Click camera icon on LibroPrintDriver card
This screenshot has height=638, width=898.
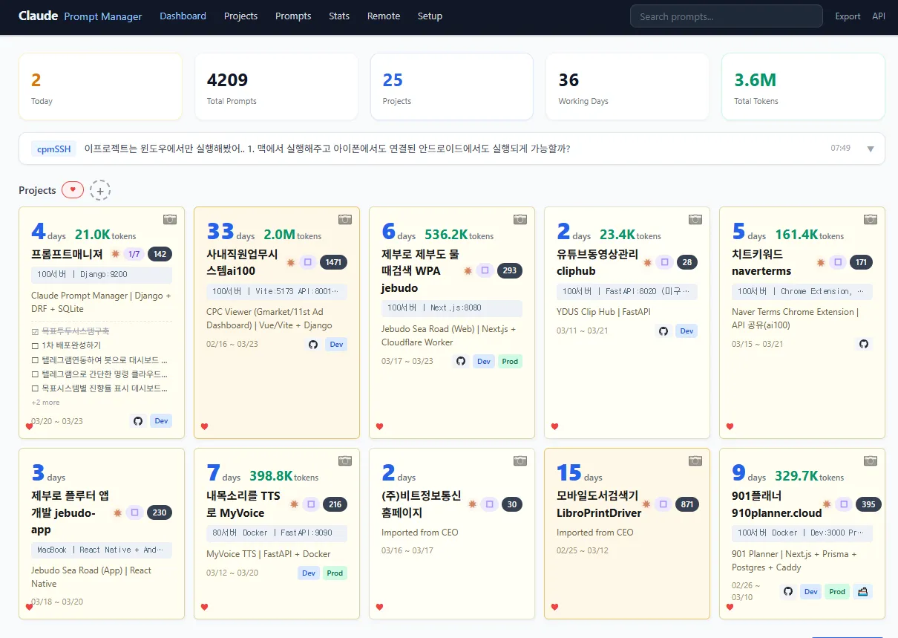tap(695, 460)
